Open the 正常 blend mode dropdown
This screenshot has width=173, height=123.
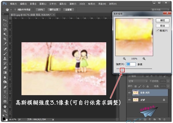(138, 81)
